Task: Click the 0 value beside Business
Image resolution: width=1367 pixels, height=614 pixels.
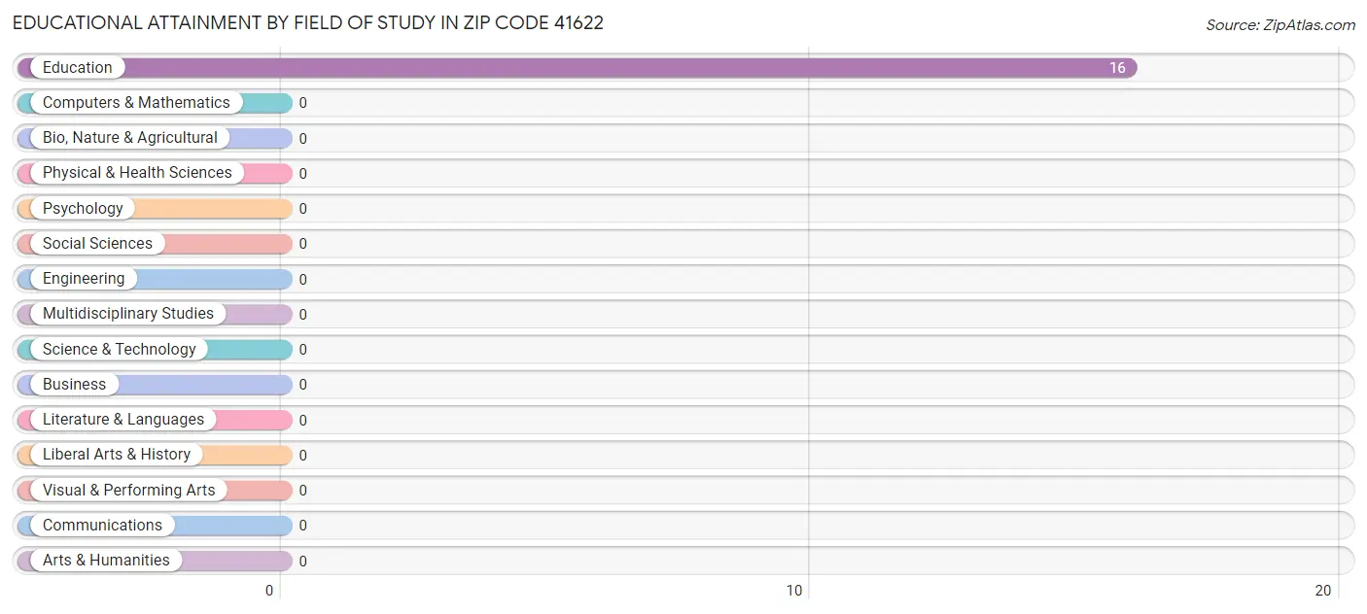Action: (302, 385)
